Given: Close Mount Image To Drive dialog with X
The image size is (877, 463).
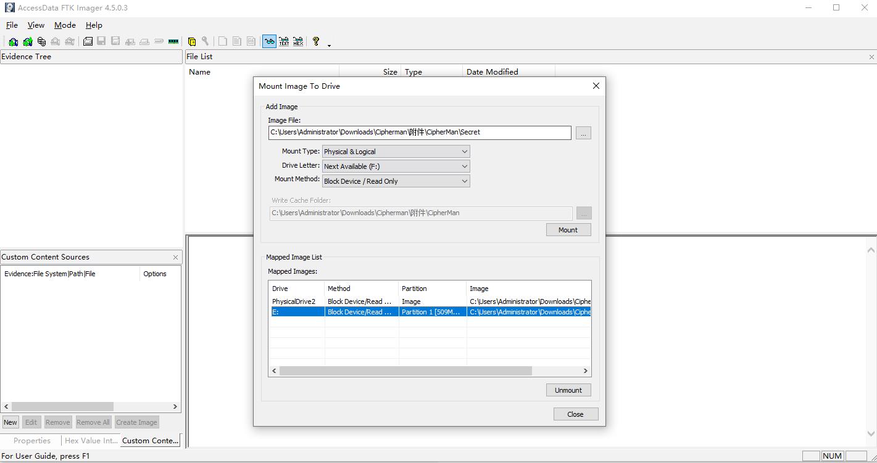Looking at the screenshot, I should 596,86.
